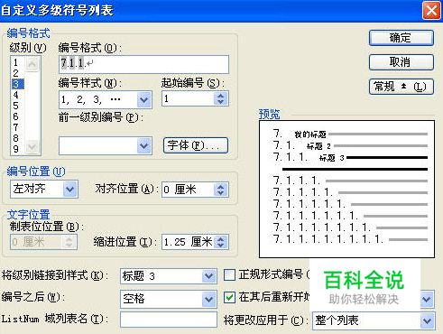Click the 取消 button
443x334 pixels.
tap(401, 62)
